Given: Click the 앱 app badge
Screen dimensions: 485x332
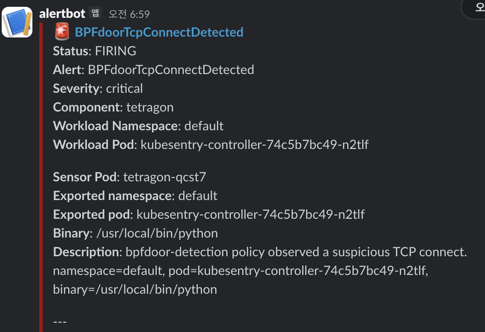Looking at the screenshot, I should point(95,13).
